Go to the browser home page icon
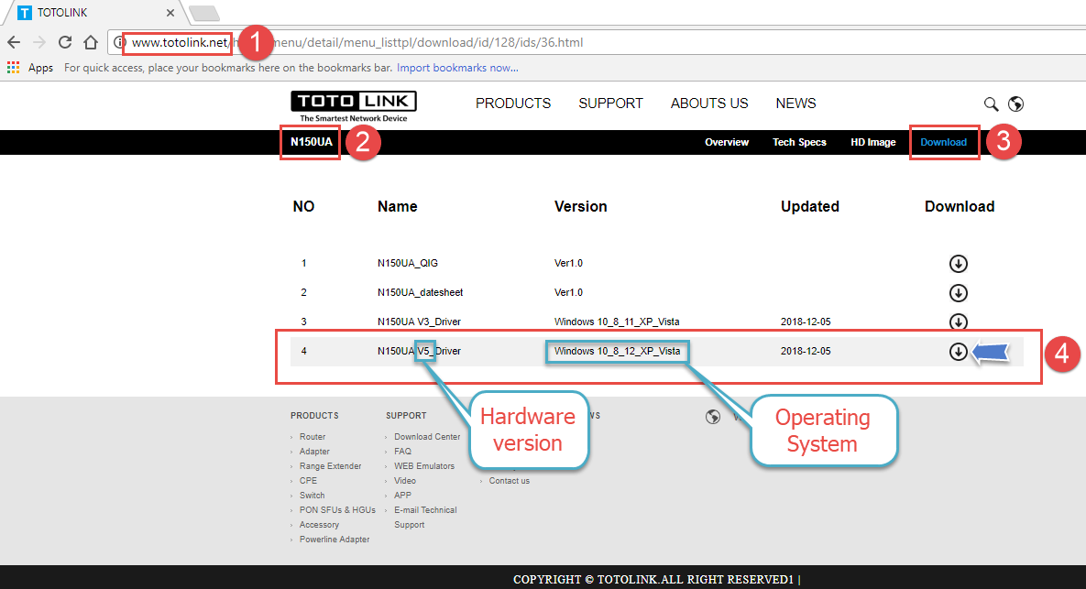Screen dimensions: 1086x589 [91, 42]
